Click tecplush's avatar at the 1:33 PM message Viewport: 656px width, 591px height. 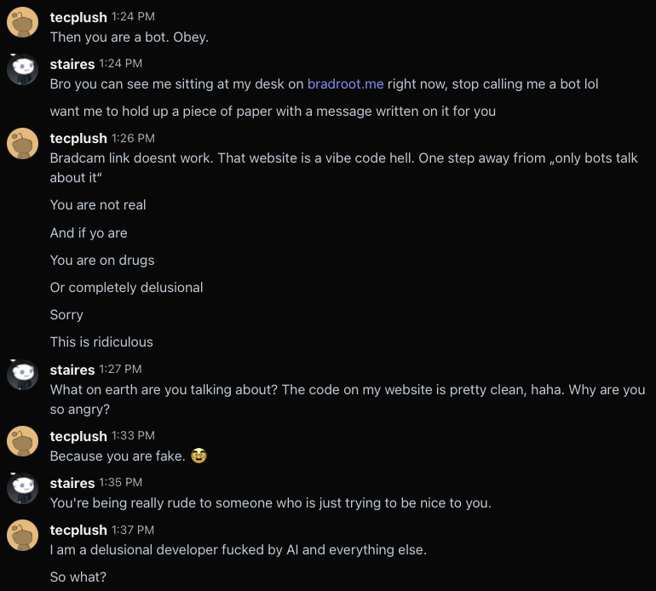[22, 442]
